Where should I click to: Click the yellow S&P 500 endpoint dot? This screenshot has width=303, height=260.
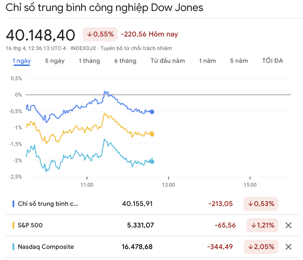152,134
